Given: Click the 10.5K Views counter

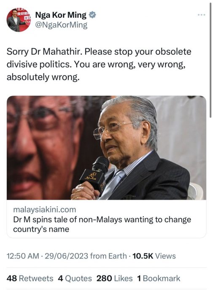Looking at the screenshot, I should 154,256.
